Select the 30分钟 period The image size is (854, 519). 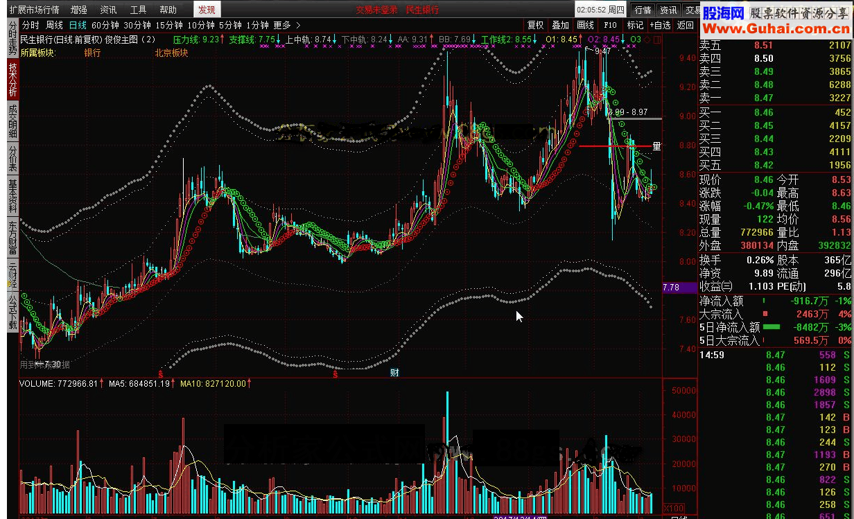click(137, 25)
